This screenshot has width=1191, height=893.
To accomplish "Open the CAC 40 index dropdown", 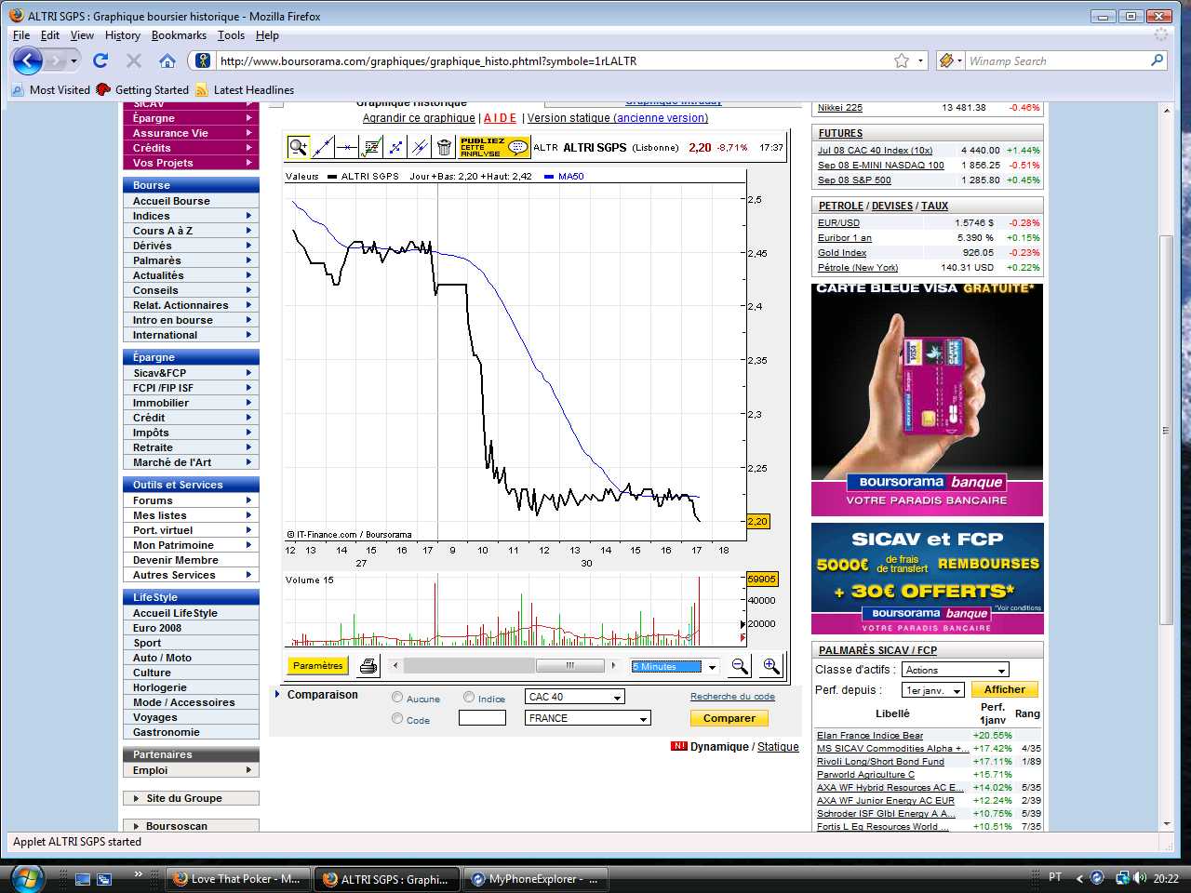I will click(575, 697).
